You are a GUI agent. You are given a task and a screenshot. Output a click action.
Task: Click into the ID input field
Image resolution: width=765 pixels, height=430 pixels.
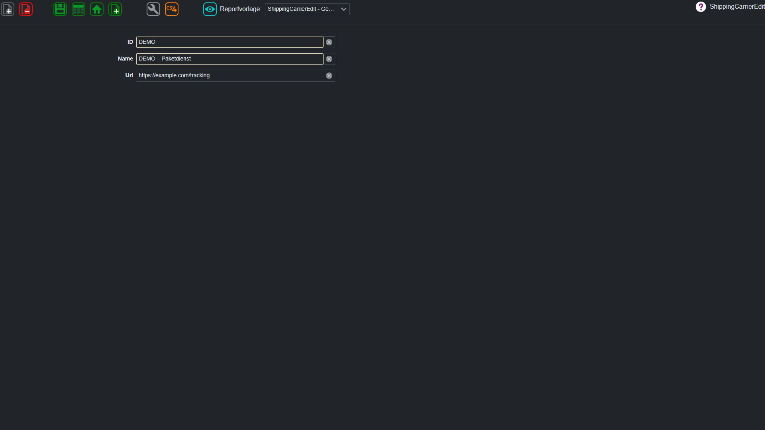pyautogui.click(x=230, y=42)
